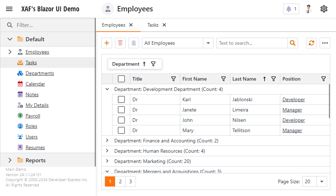Click the Text to search field

(x=252, y=43)
